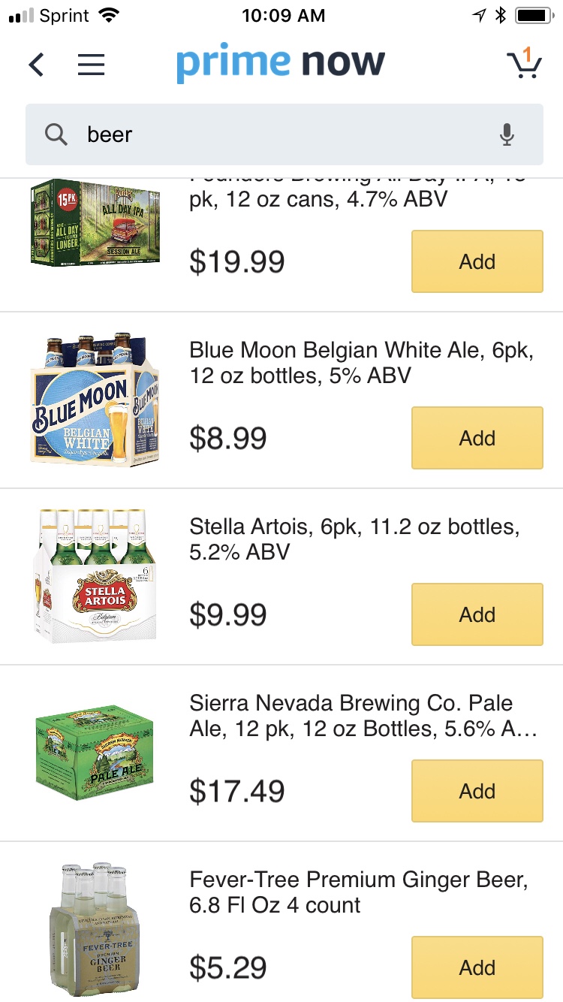Open the Stella Artois product image
This screenshot has height=1002, width=563.
[x=95, y=576]
